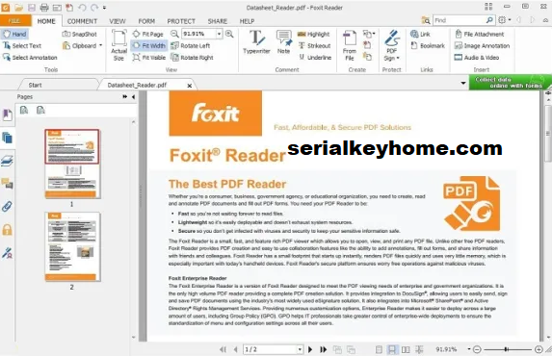
Task: Create PDF From File
Action: 350,46
